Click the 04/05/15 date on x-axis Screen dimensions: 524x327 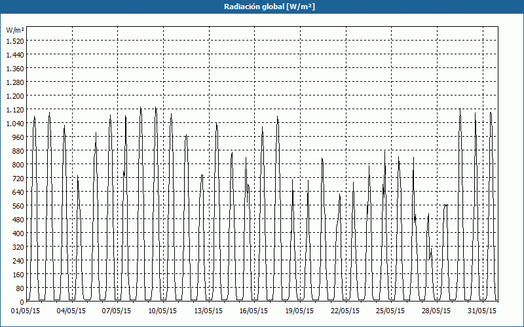72,311
